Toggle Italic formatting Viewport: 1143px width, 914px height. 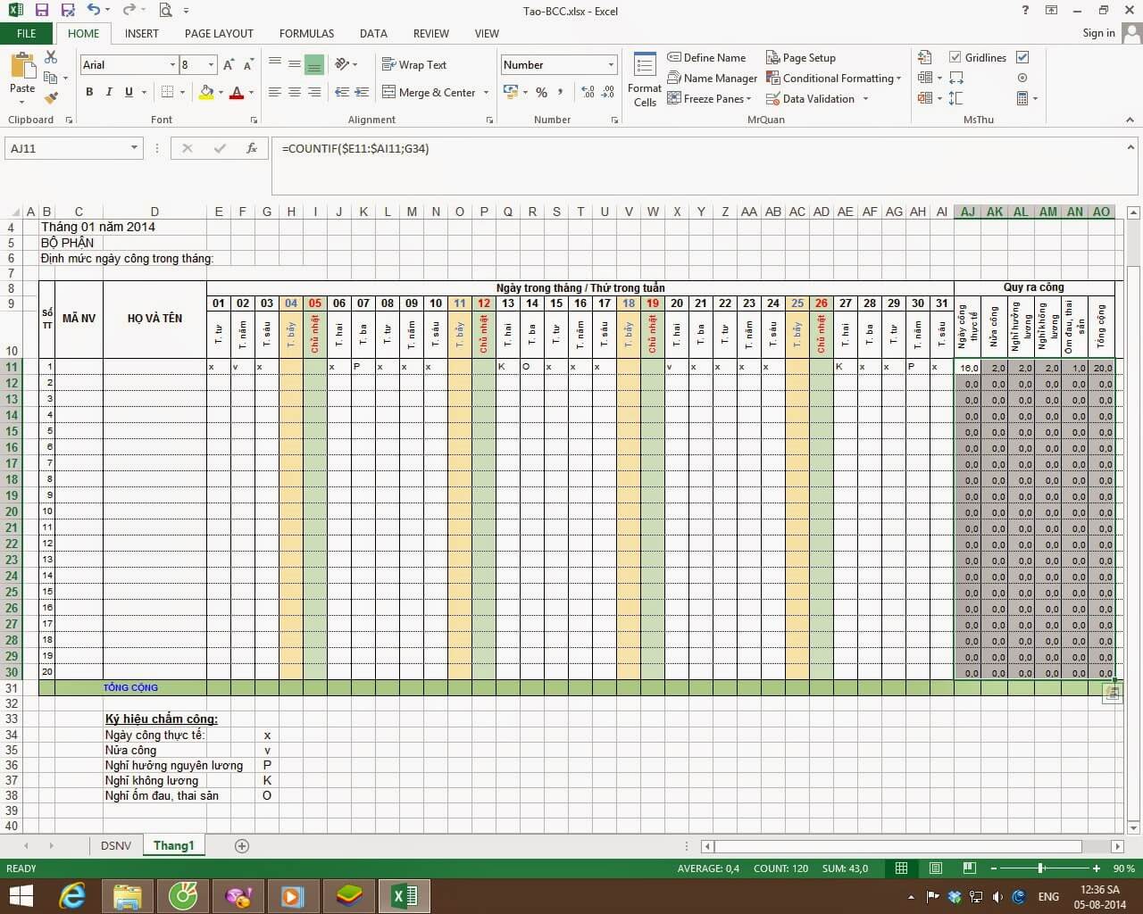point(108,92)
